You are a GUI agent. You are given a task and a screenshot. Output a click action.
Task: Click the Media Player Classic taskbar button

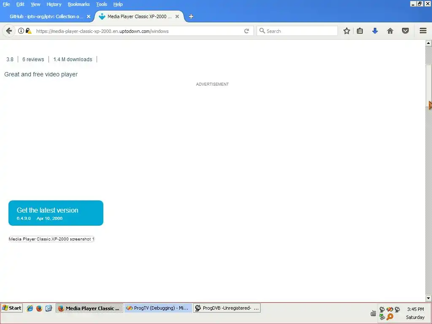(89, 308)
